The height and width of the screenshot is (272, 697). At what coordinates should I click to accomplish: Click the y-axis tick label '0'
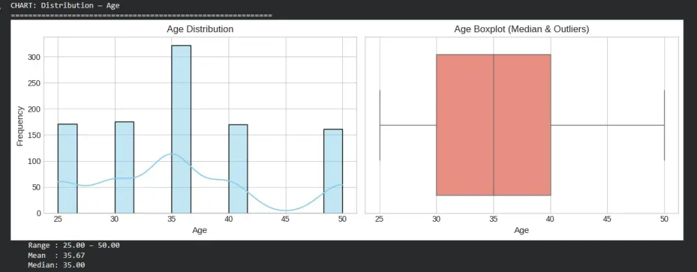point(38,213)
